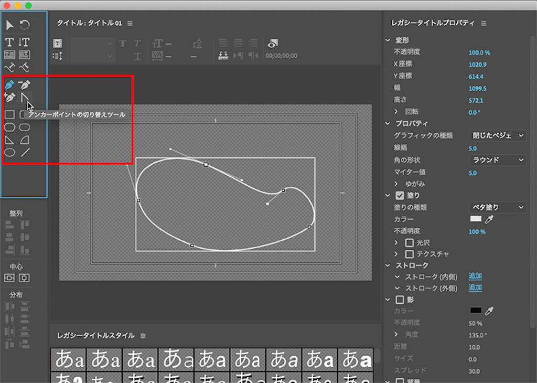
Task: Align text left in title toolbar
Action: click(223, 43)
